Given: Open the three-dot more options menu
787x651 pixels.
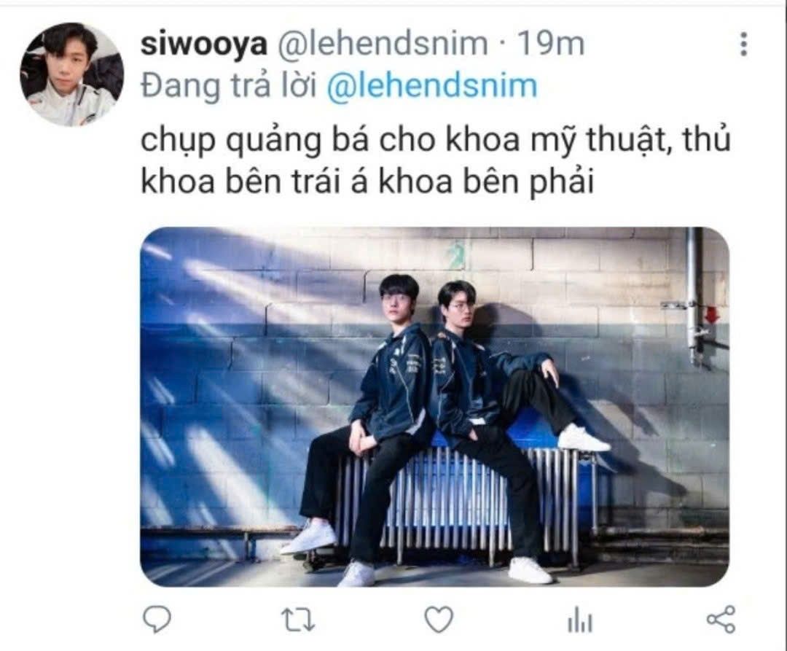Looking at the screenshot, I should (x=744, y=44).
